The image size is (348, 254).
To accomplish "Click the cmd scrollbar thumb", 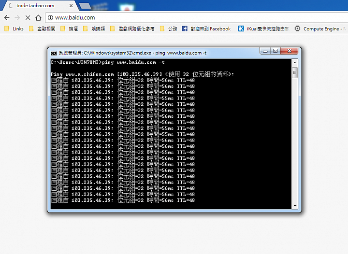I will tap(295, 73).
